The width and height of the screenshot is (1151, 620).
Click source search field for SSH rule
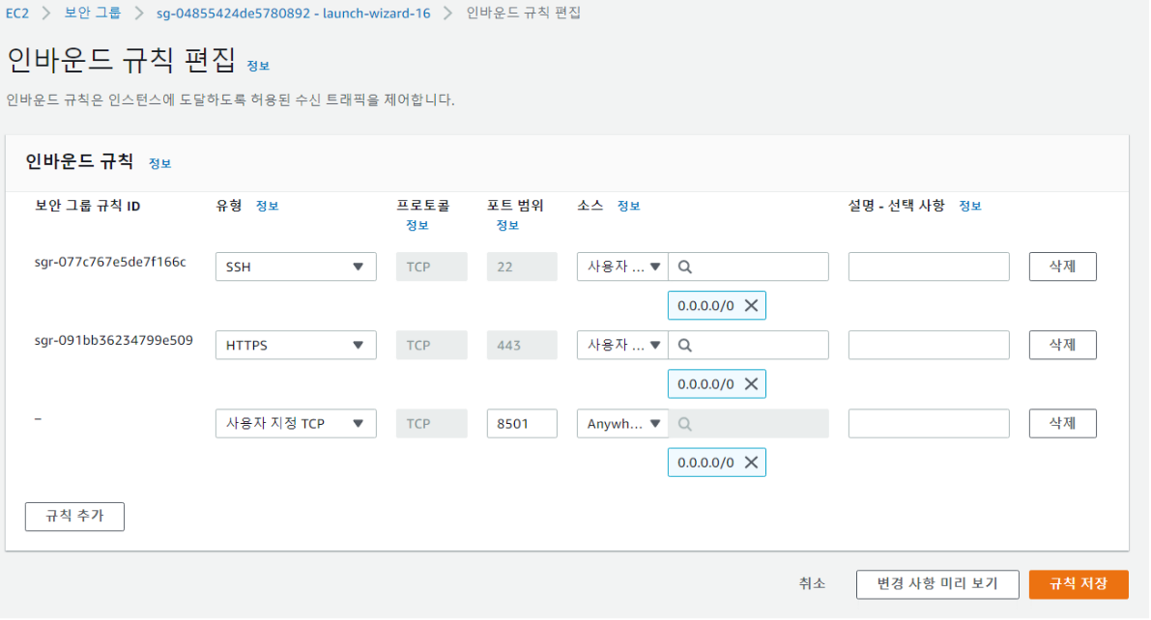tap(749, 268)
